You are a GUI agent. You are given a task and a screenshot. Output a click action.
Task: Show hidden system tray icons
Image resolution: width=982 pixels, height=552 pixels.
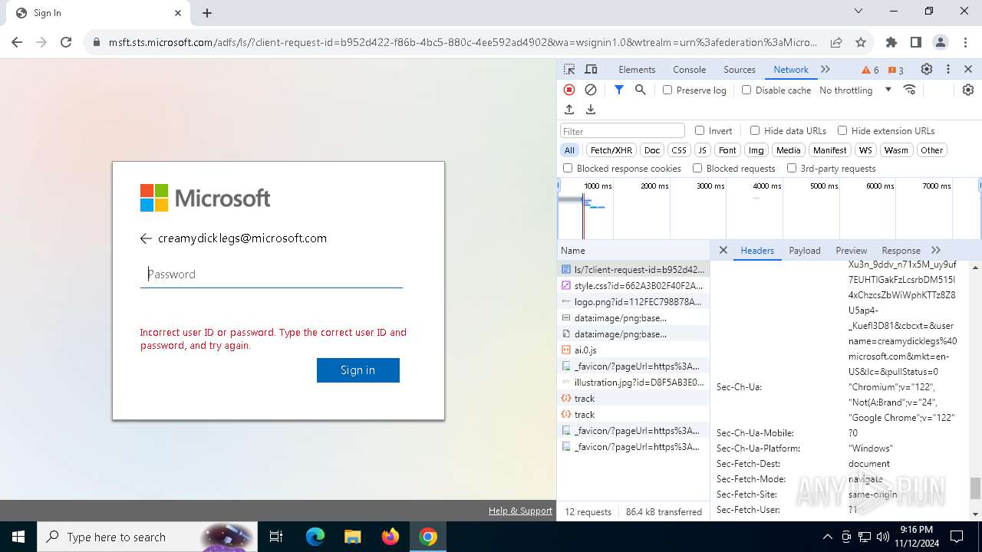click(x=827, y=537)
